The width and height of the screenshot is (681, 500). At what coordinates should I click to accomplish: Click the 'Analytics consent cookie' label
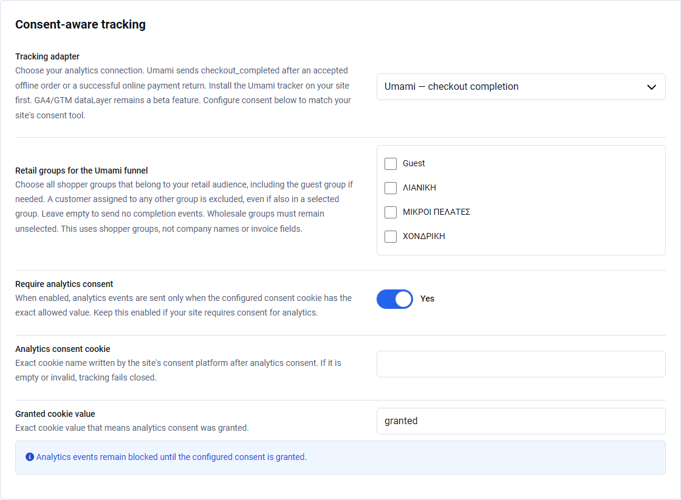(x=63, y=349)
